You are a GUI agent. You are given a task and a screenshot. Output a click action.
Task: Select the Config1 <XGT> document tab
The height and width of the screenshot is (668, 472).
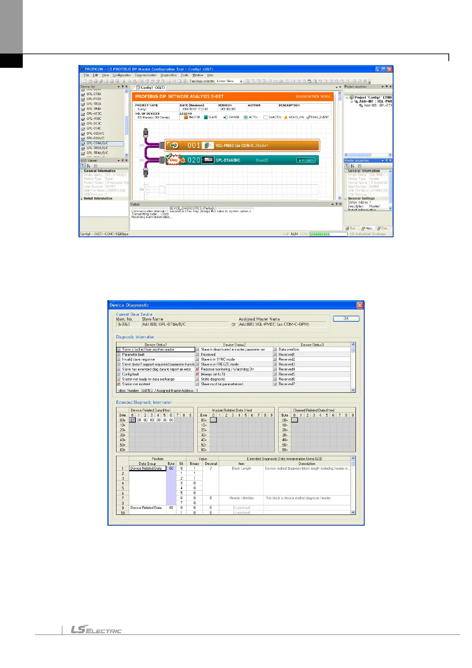151,88
